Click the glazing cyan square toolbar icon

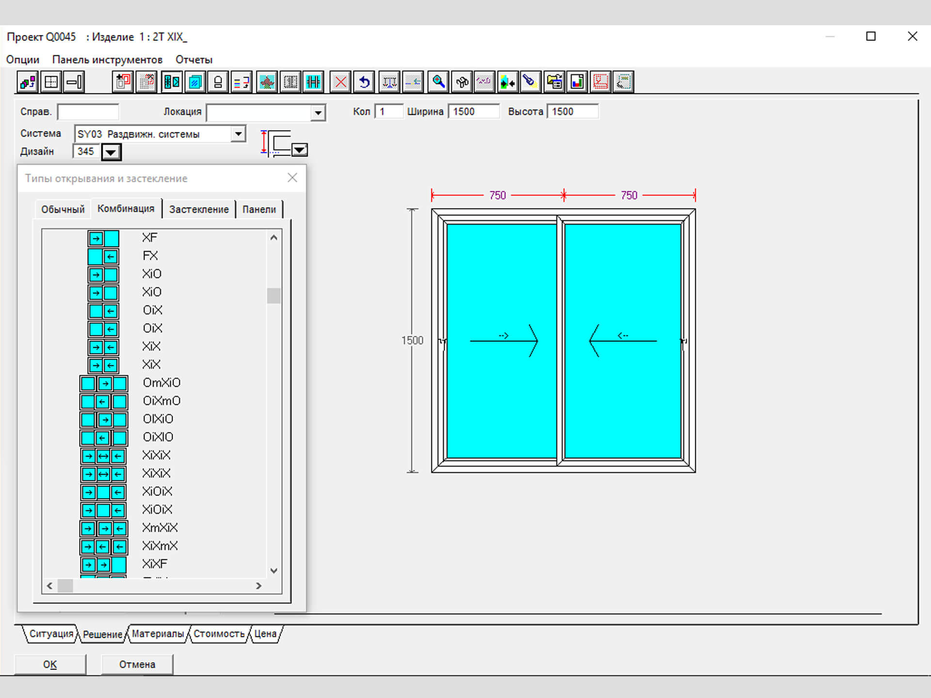point(195,82)
